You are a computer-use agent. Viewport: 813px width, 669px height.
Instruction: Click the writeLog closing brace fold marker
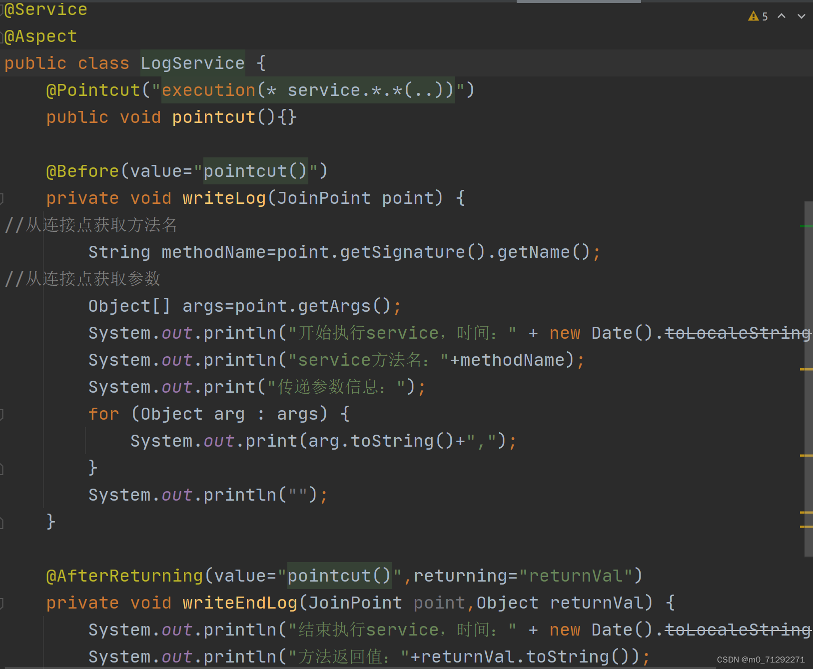click(x=1, y=523)
